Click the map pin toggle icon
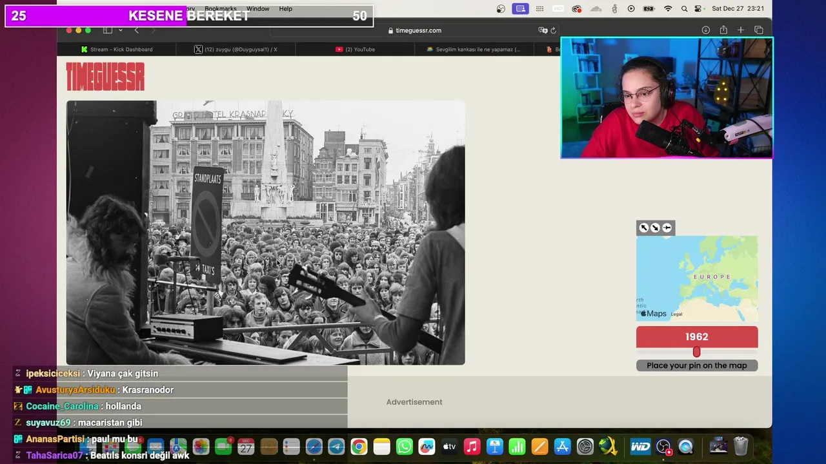The width and height of the screenshot is (826, 464). click(x=667, y=227)
